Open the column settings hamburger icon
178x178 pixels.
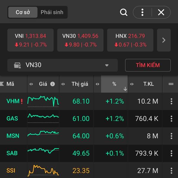coord(171,84)
